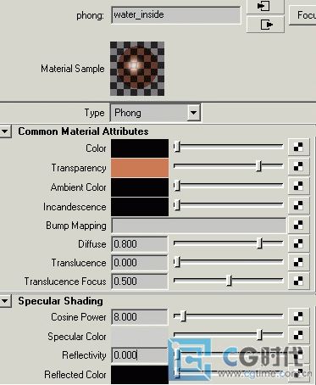The height and width of the screenshot is (385, 316).
Task: Click the Incandescence slider handle
Action: pos(177,205)
